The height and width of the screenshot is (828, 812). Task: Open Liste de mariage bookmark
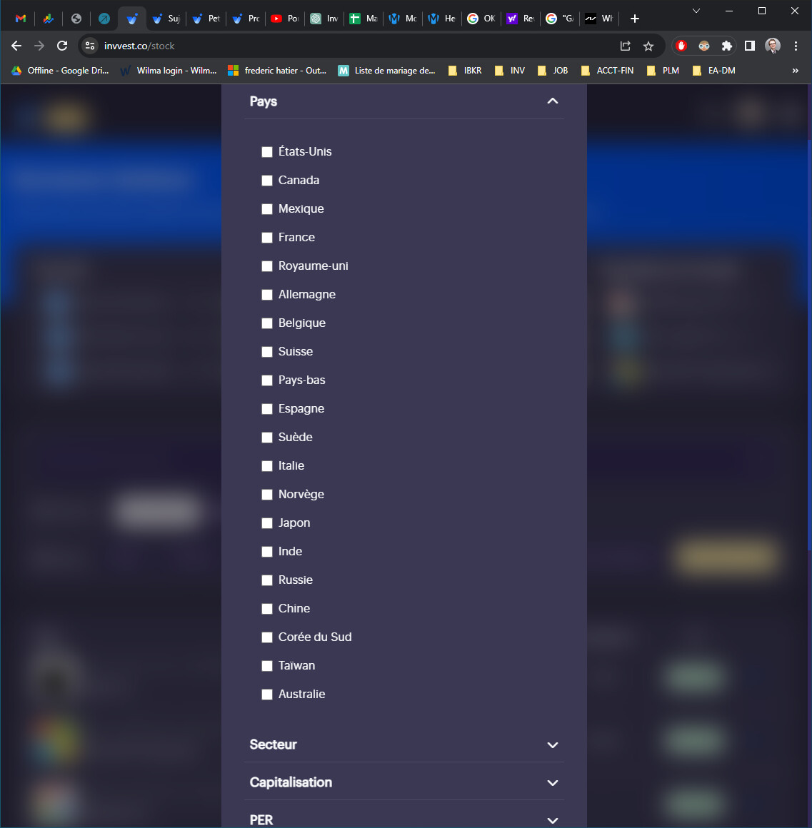tap(387, 71)
